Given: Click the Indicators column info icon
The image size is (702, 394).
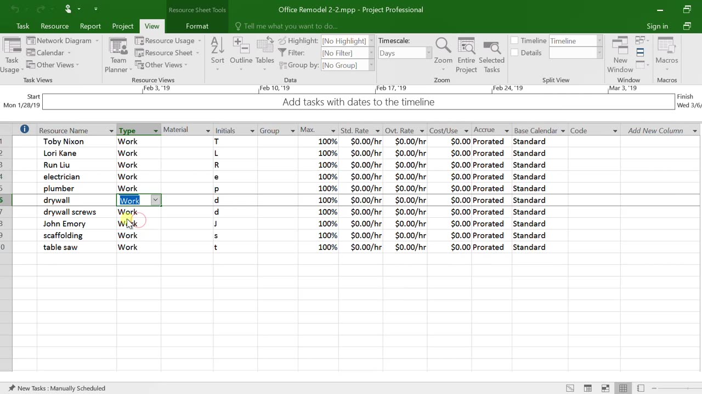Looking at the screenshot, I should click(x=24, y=129).
